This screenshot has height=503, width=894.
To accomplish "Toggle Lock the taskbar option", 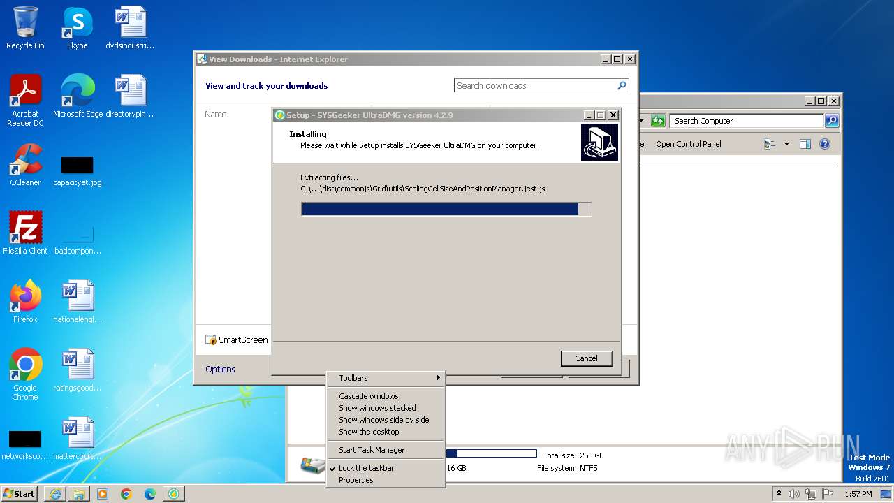I will click(x=386, y=468).
